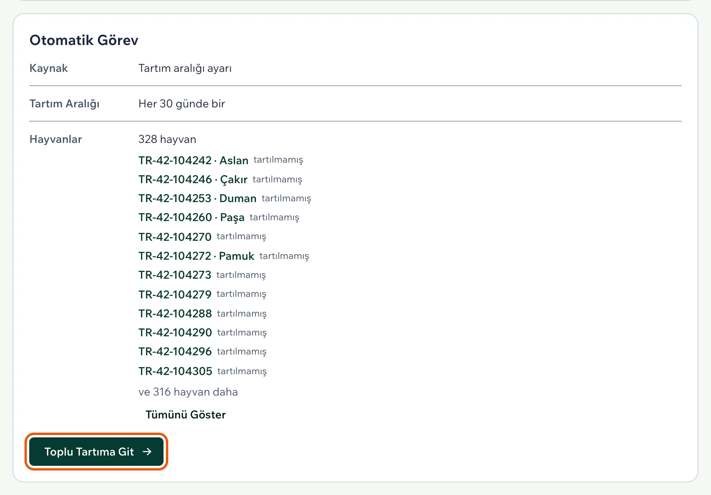This screenshot has height=495, width=711.
Task: Select the 'Tartım aralığı ayarı' source value
Action: click(x=185, y=68)
